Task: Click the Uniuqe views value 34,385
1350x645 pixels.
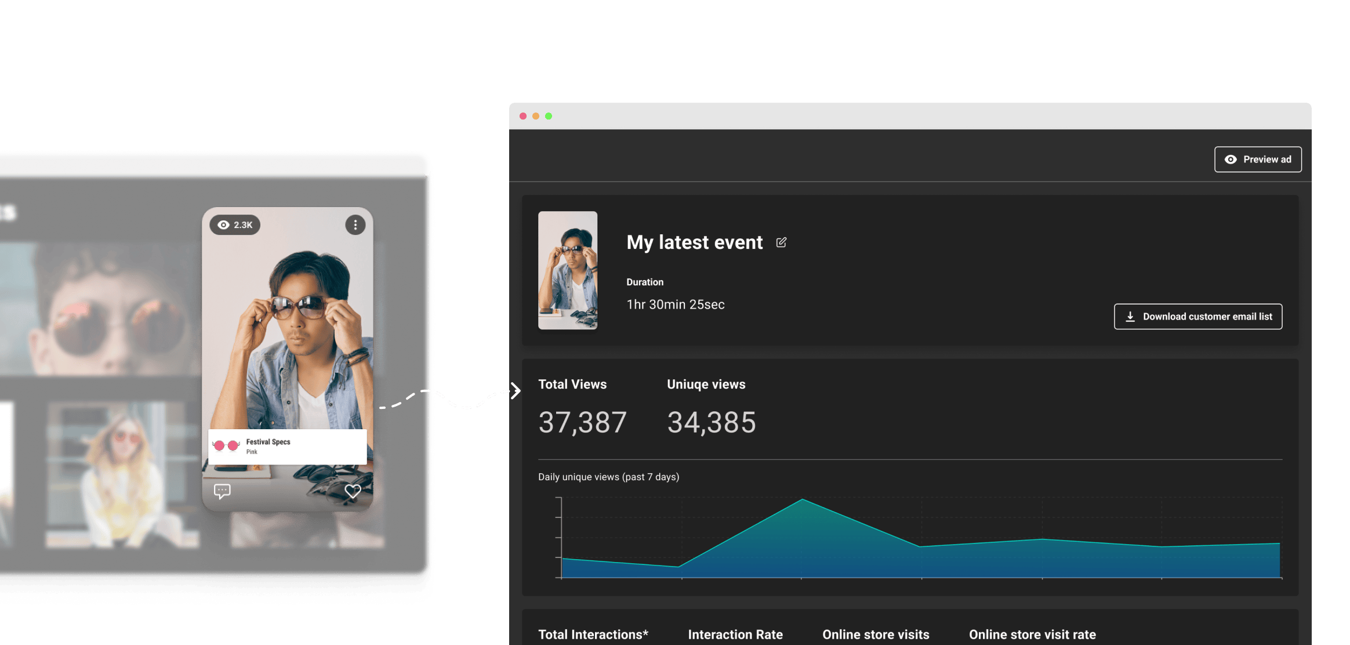Action: pyautogui.click(x=712, y=422)
